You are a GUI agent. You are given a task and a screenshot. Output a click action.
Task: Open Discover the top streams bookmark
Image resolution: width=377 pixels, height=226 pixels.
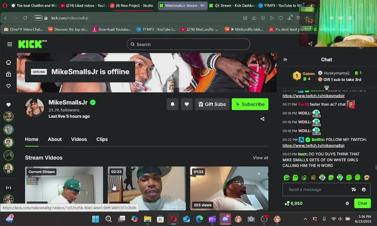pyautogui.click(x=68, y=30)
